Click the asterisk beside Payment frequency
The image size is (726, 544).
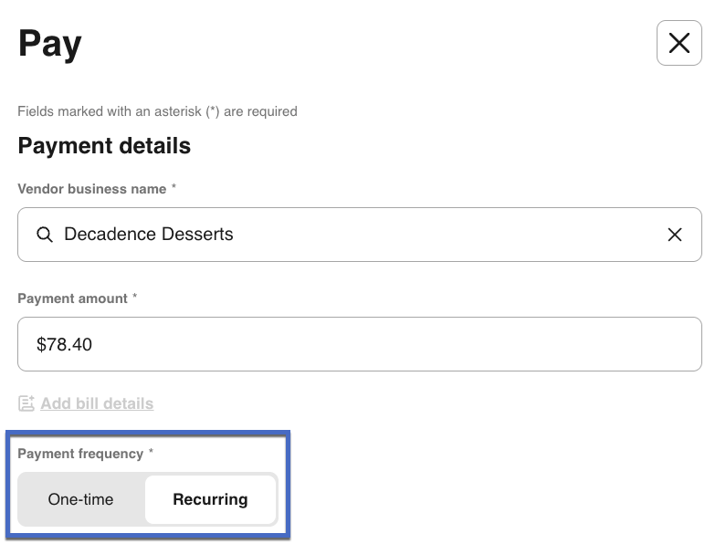coord(151,453)
